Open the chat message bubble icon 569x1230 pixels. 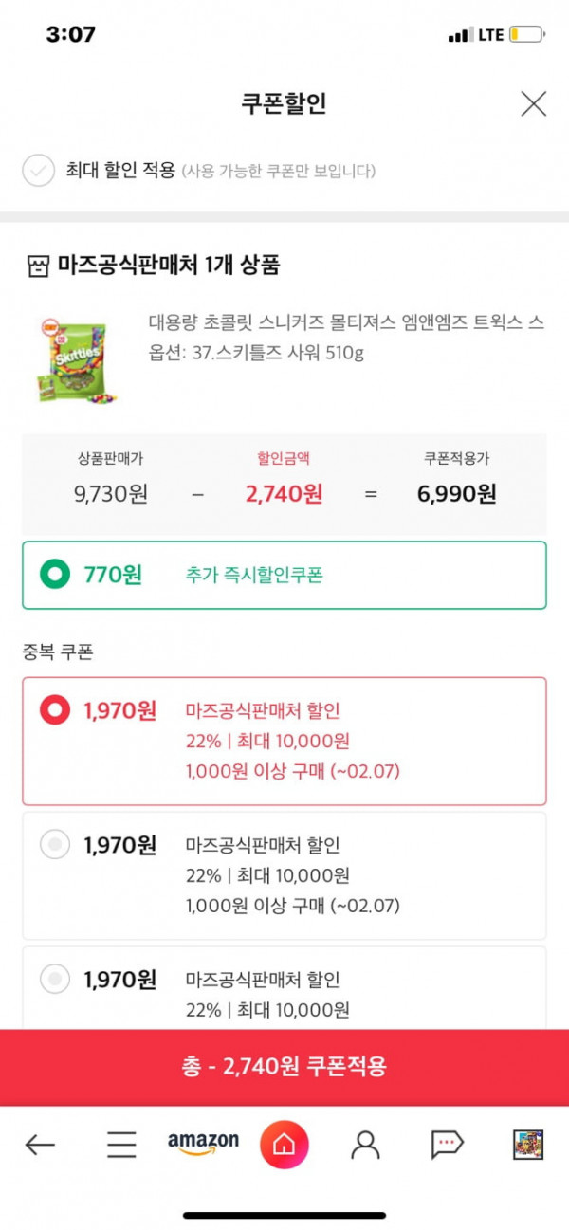(x=447, y=1145)
